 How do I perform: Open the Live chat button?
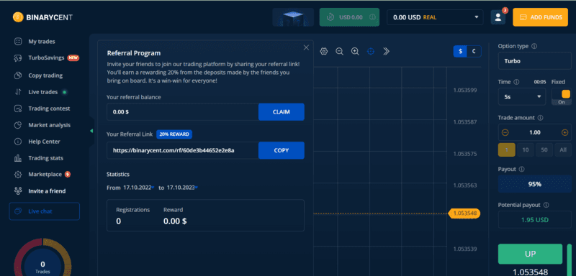click(x=45, y=211)
